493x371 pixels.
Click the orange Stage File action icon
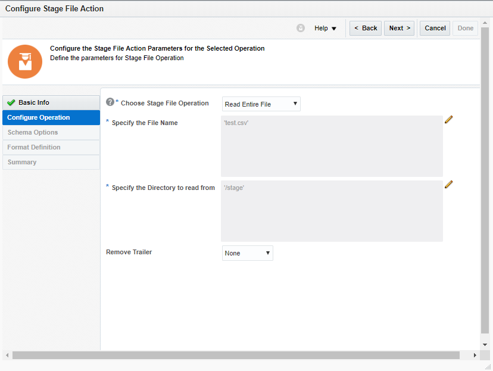[25, 61]
